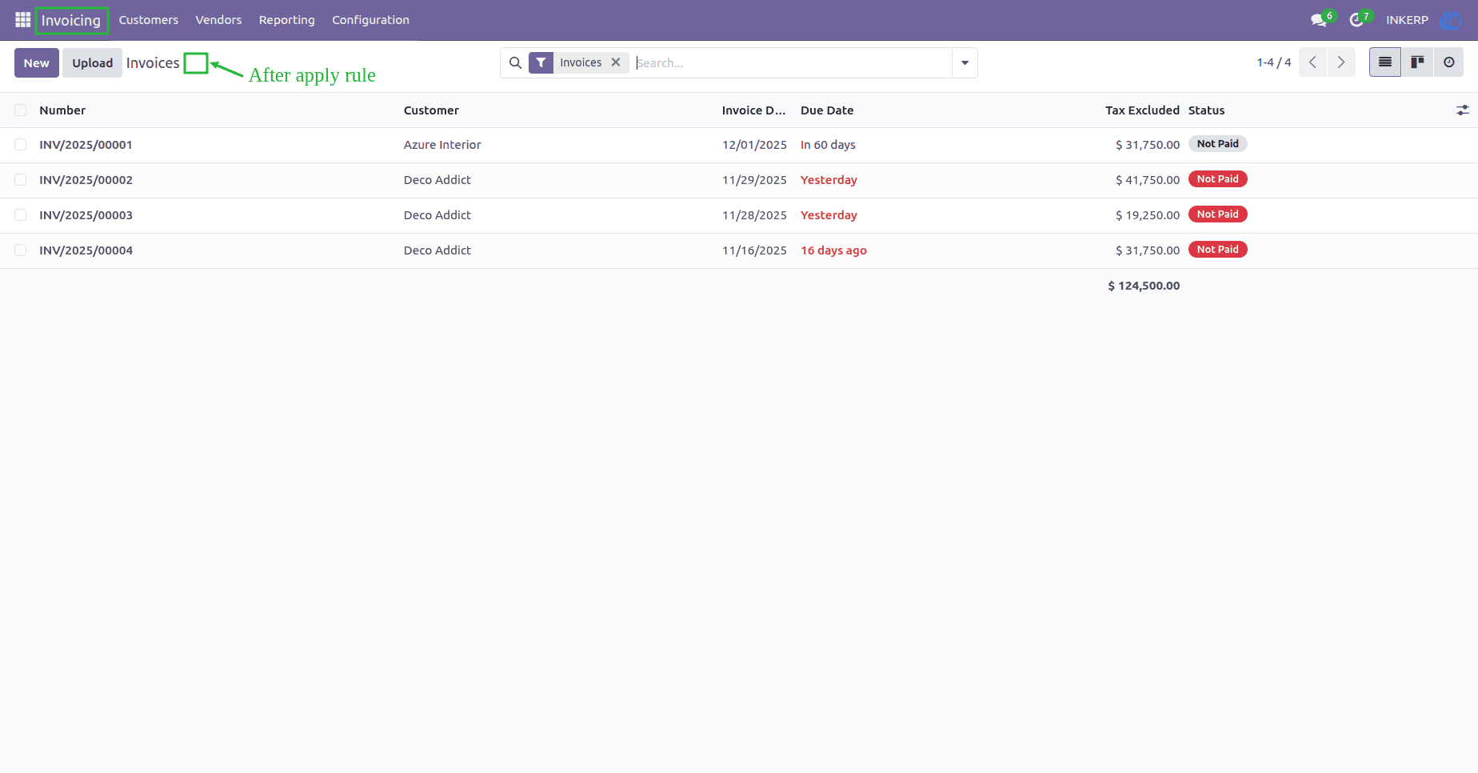Click the user avatar icon
Screen dimensions: 1478x773
pos(1450,20)
